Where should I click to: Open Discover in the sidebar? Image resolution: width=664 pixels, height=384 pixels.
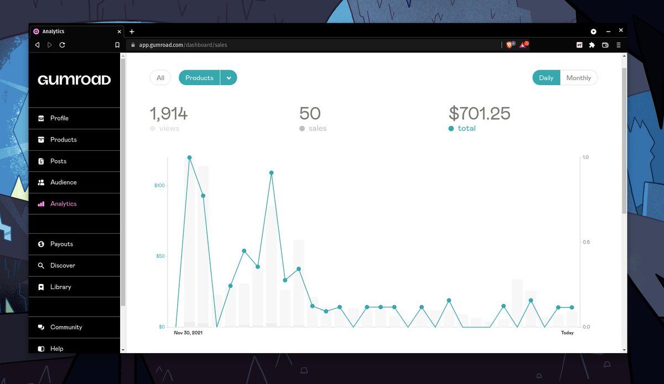74,266
